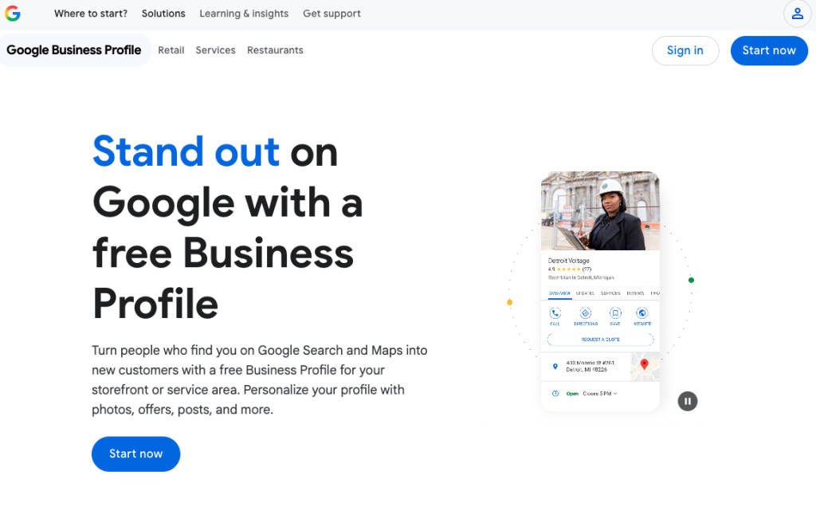Select the Call icon on Detroit Voltage profile
816x507 pixels.
pyautogui.click(x=555, y=312)
